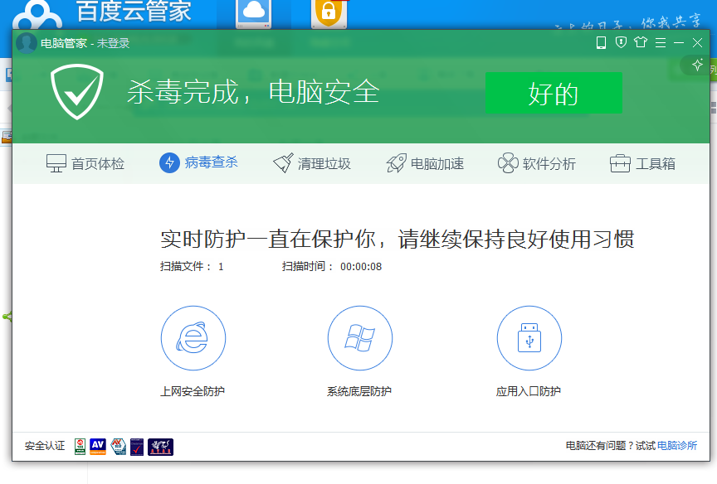Open 系统底层防护 Windows logo icon

click(x=360, y=338)
